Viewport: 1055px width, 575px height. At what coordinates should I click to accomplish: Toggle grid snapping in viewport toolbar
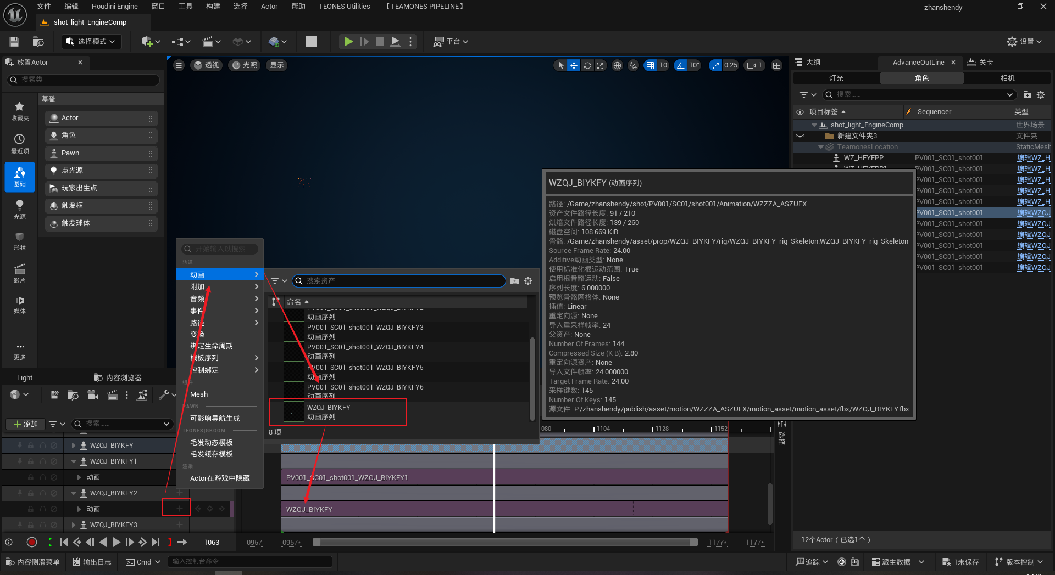[x=651, y=65]
